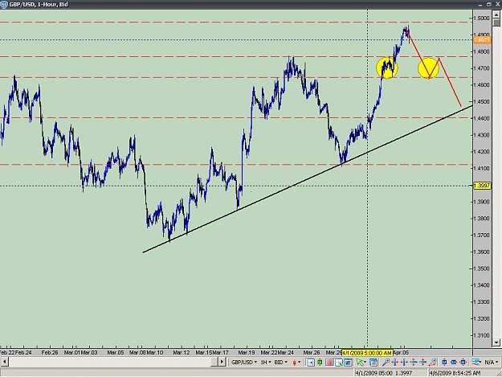Click the middle blue chart position icon

(454, 363)
